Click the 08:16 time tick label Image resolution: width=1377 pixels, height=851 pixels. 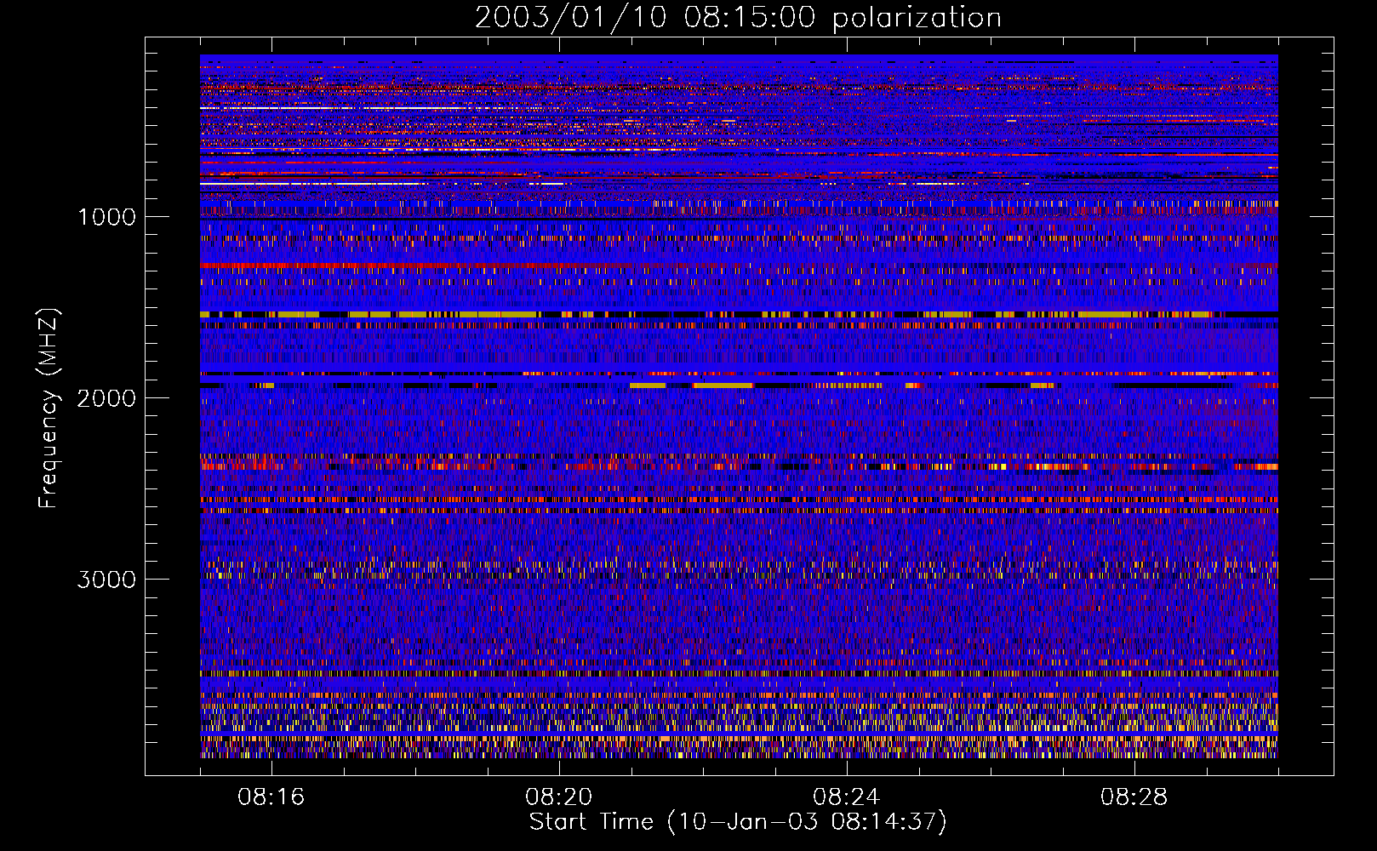click(271, 797)
